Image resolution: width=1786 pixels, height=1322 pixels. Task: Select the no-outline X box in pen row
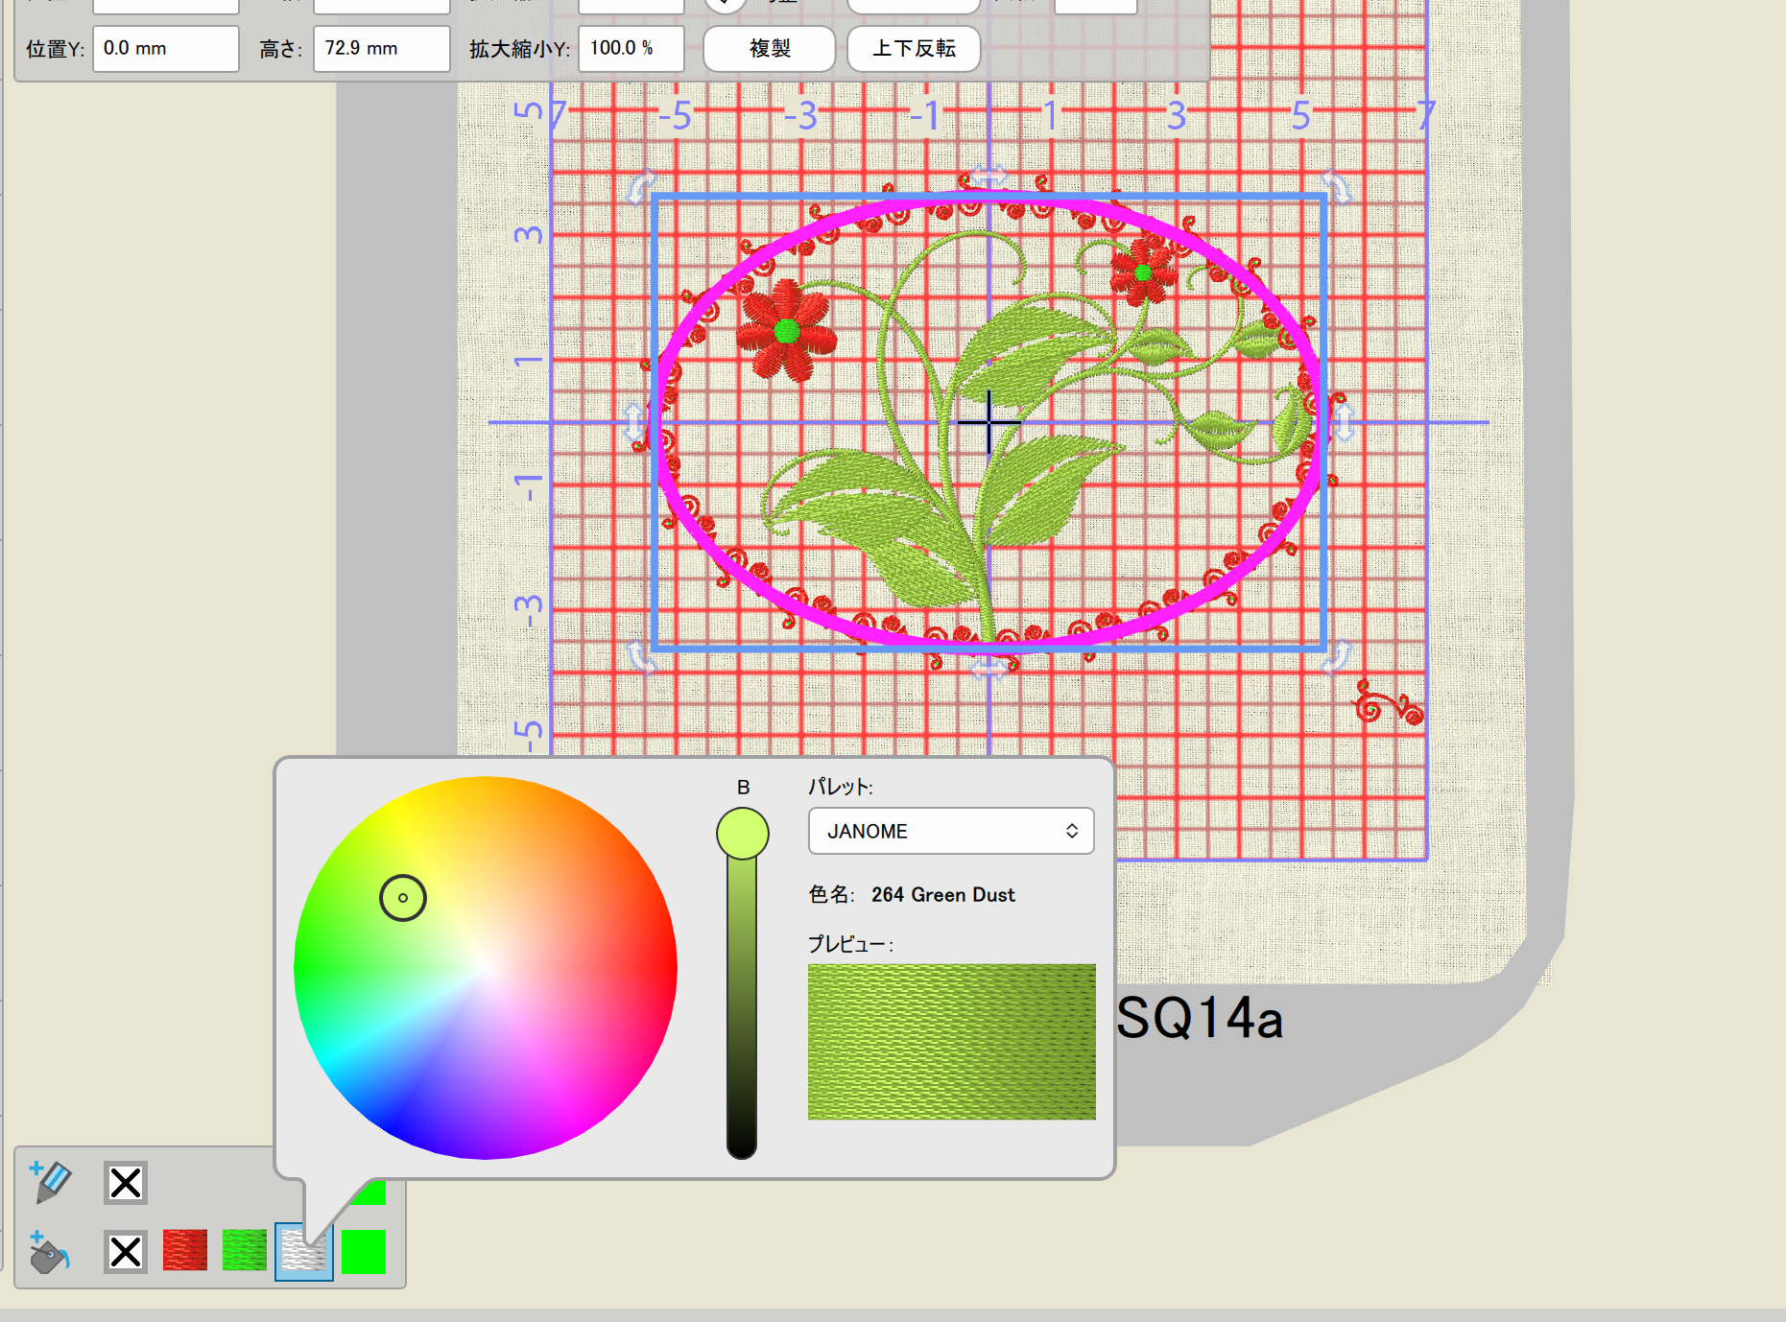126,1183
